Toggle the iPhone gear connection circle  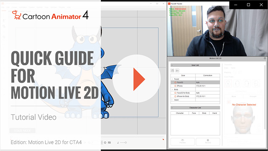coord(175,86)
